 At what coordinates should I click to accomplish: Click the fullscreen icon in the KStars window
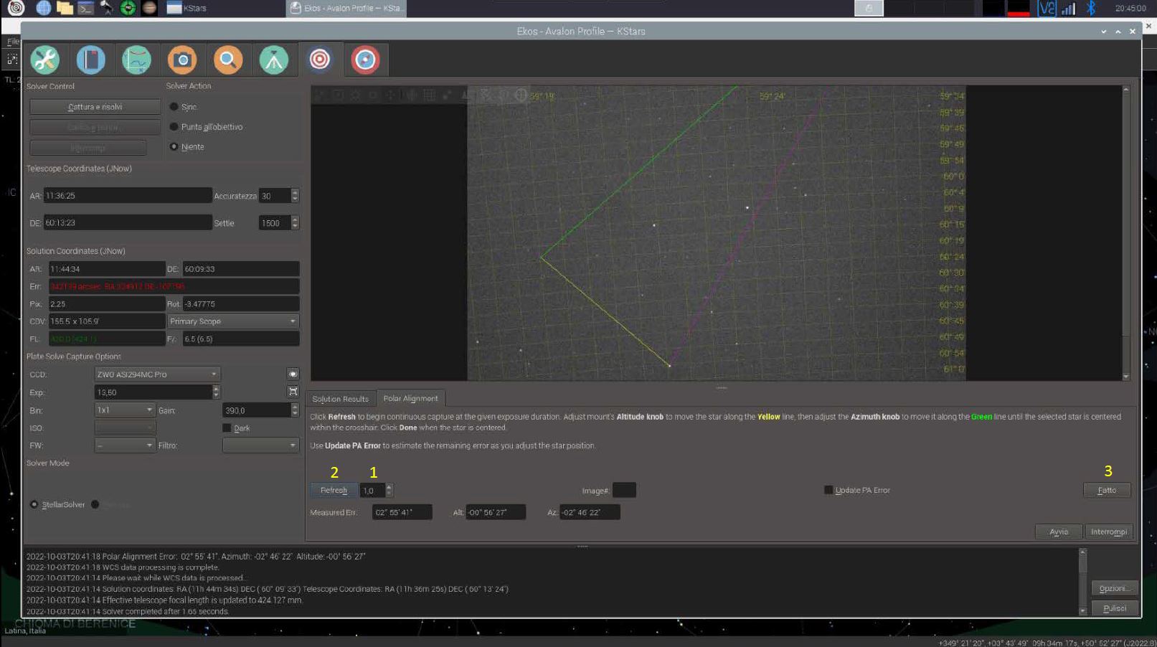point(12,60)
